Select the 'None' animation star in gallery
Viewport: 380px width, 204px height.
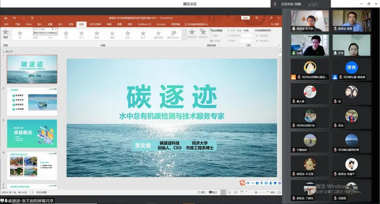tap(20, 34)
